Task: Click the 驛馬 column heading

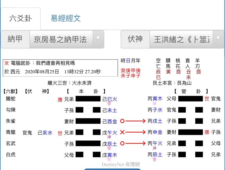Action: [x=168, y=63]
